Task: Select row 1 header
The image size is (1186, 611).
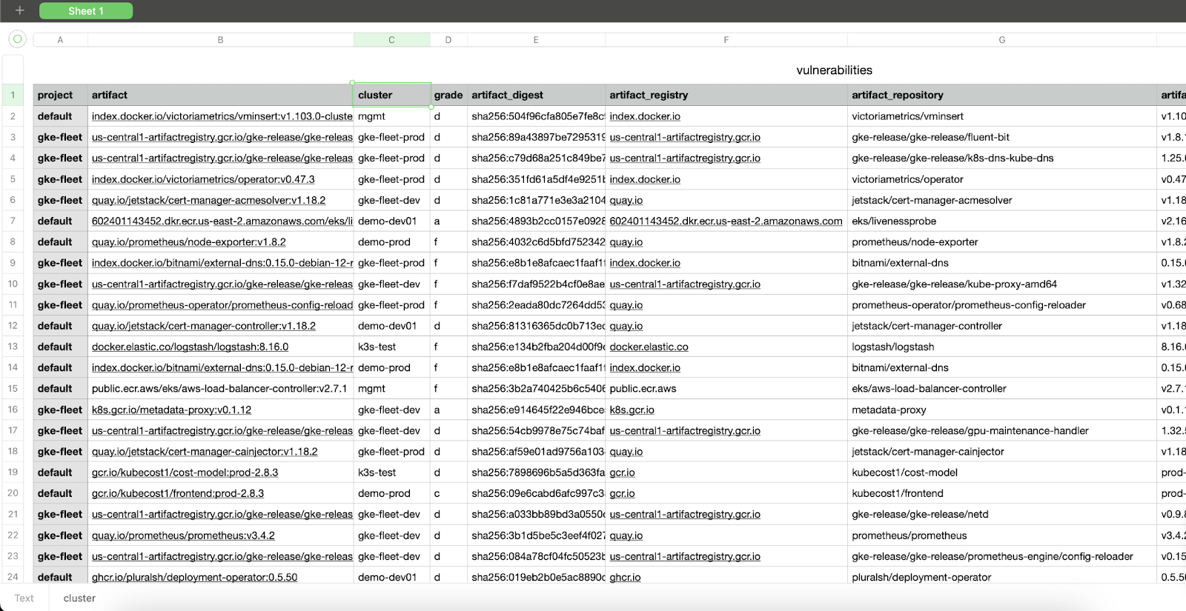Action: click(x=13, y=95)
